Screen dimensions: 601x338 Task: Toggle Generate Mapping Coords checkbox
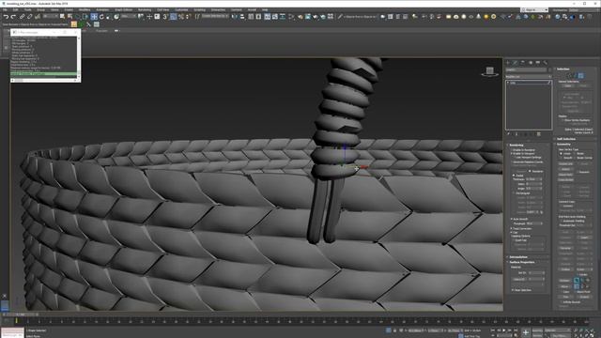(511, 162)
